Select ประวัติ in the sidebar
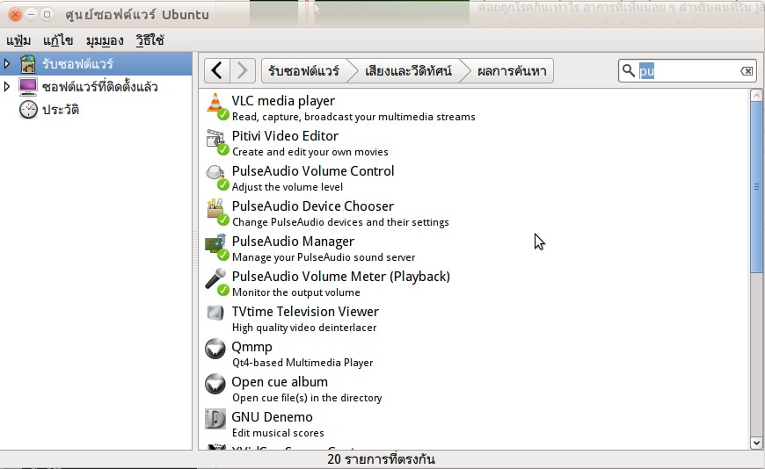 (61, 110)
